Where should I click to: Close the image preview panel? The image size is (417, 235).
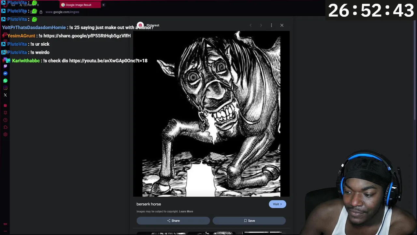282,25
